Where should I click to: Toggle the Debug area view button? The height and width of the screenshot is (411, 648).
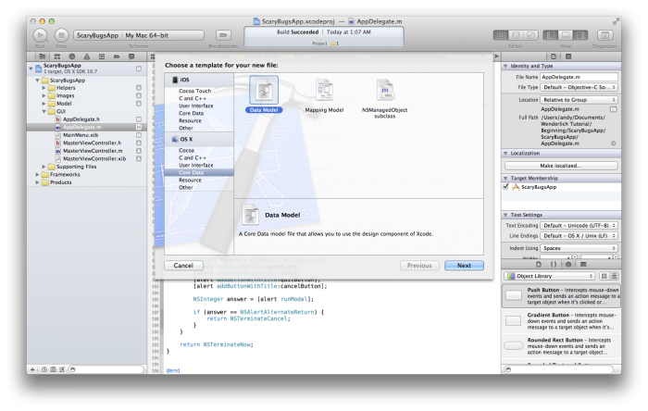pyautogui.click(x=566, y=35)
